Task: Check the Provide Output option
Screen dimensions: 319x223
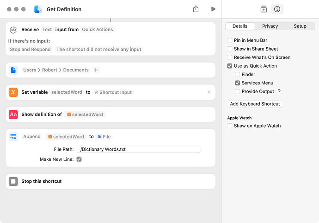Action: (237, 91)
